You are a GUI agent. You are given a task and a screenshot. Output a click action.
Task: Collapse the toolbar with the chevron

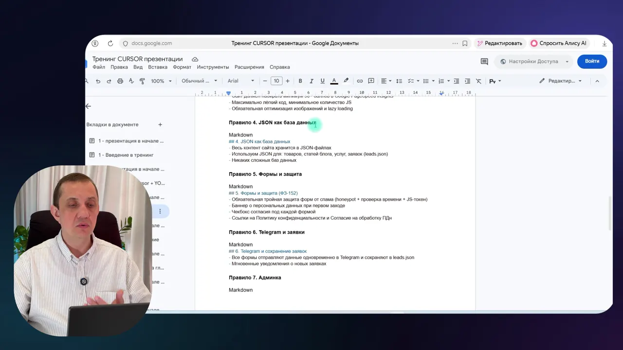(597, 81)
